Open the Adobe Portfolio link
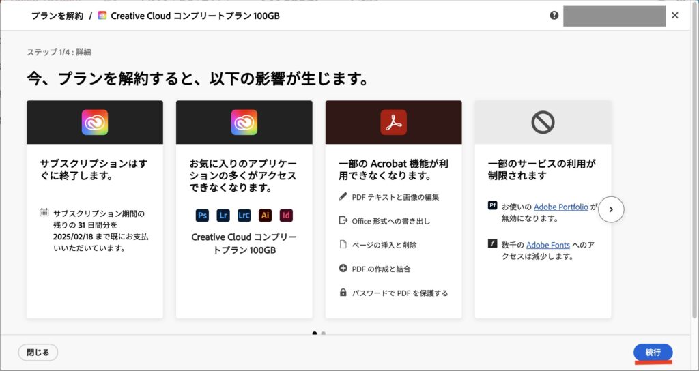 click(560, 207)
